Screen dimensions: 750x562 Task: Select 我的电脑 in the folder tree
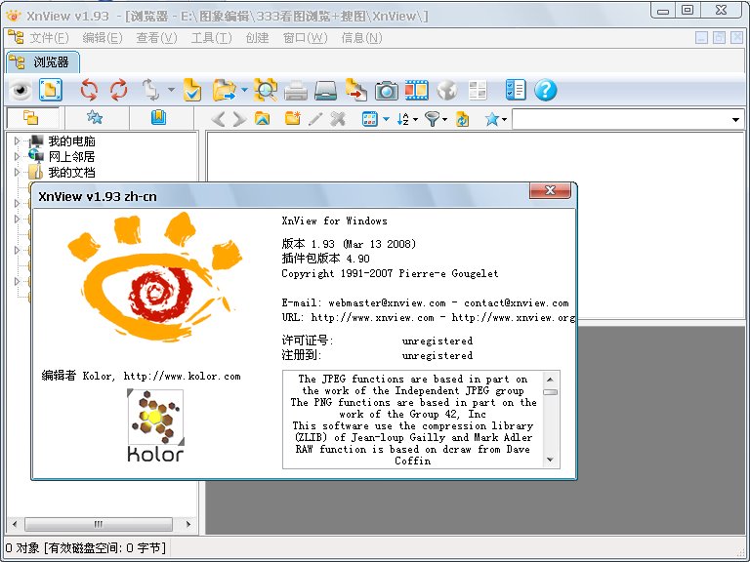click(x=71, y=140)
